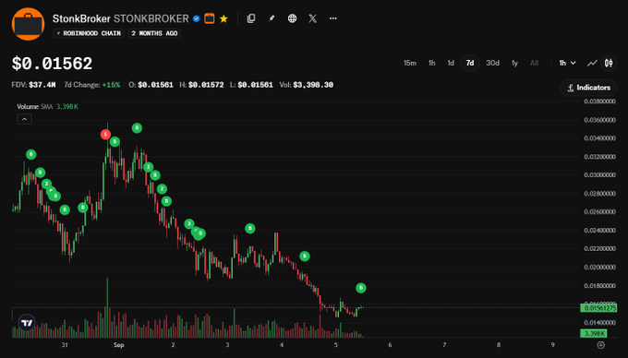Click the B buy marker above the Sep 3 candles
This screenshot has width=628, height=358.
(250, 229)
